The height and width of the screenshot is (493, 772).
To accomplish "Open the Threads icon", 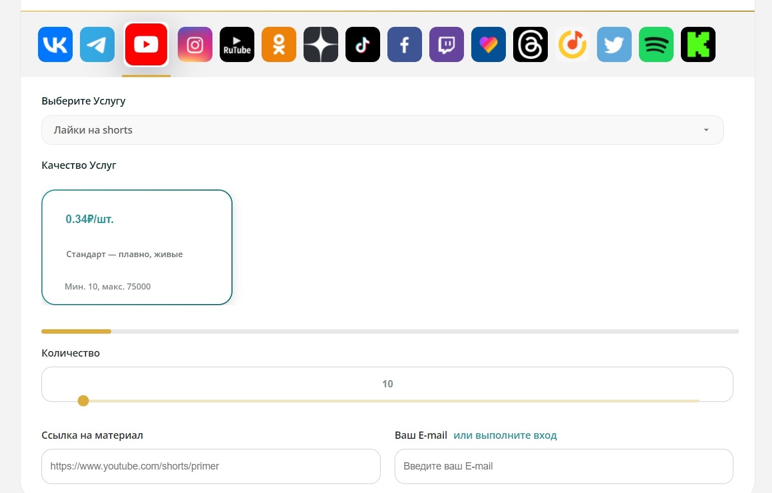I will tap(531, 44).
